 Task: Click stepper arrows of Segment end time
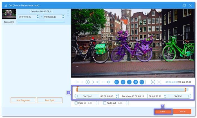pos(63,17)
